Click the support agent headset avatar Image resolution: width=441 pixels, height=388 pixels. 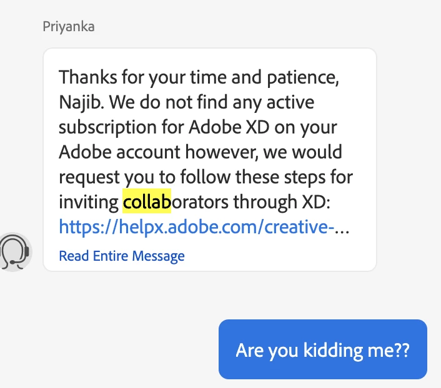click(x=15, y=252)
